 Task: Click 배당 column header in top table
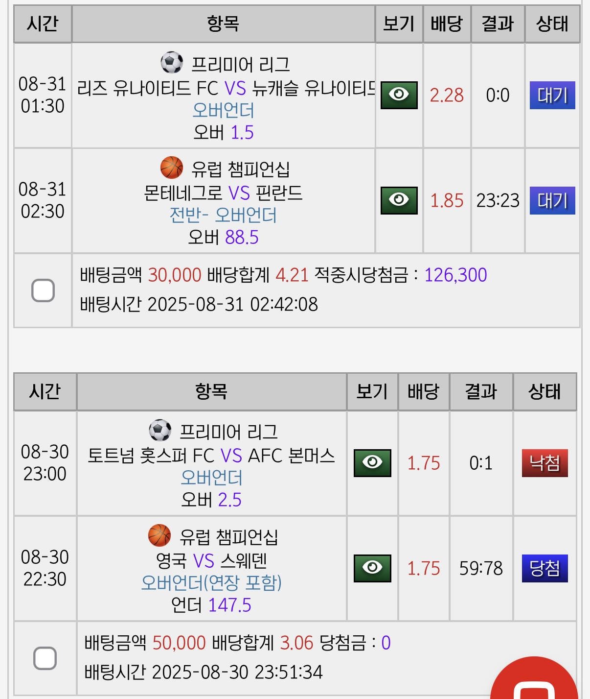(x=447, y=24)
